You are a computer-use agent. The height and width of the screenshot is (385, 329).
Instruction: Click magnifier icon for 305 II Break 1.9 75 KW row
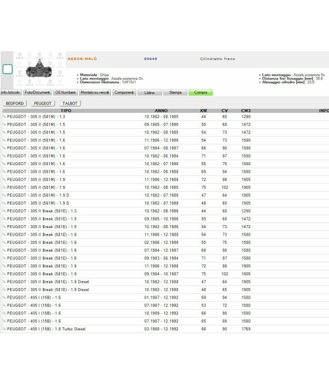pos(4,274)
